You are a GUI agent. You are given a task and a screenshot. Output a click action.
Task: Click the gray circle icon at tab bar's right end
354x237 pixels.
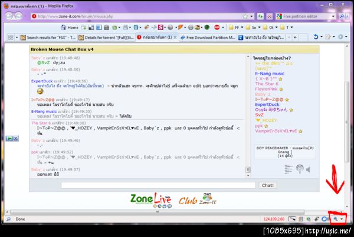point(340,37)
